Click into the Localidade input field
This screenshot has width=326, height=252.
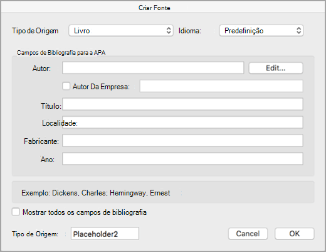[182, 123]
